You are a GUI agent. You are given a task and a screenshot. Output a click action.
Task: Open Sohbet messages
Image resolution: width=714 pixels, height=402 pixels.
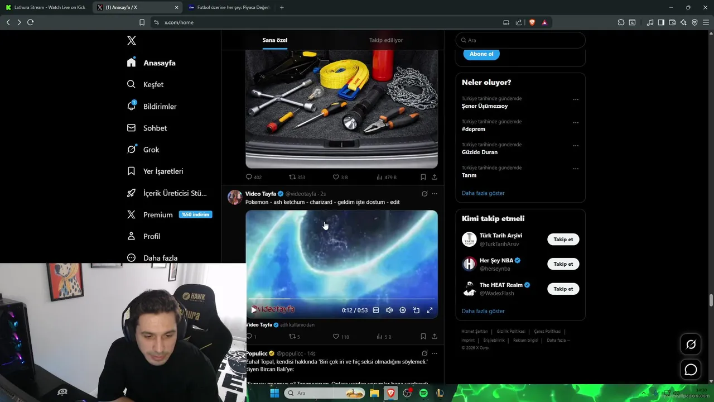pyautogui.click(x=147, y=128)
